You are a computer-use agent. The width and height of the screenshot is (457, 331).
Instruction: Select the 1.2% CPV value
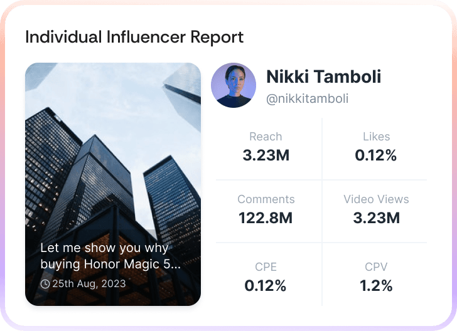[376, 286]
